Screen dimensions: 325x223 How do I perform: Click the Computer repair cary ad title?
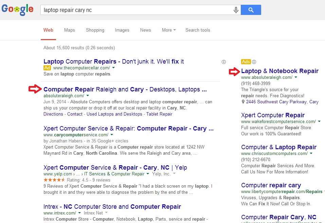click(271, 185)
